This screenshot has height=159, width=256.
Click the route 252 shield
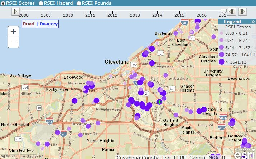[x=18, y=139]
